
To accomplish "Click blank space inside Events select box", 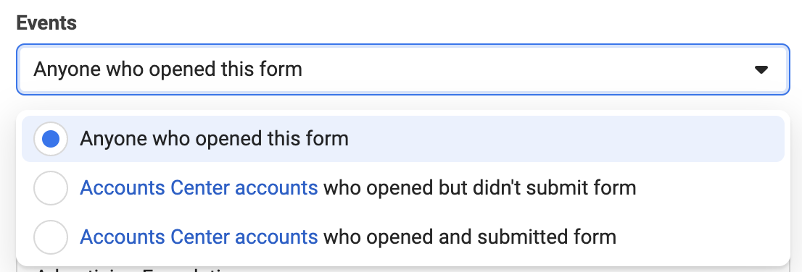I will (x=527, y=69).
